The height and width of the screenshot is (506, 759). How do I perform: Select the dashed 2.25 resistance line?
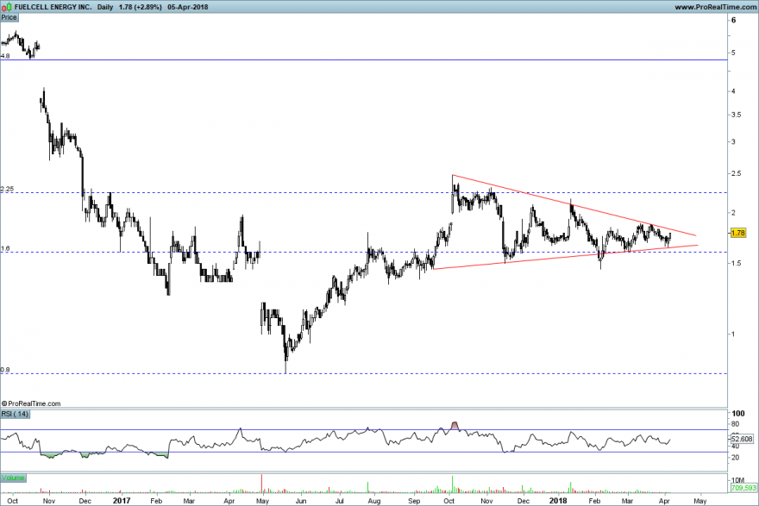pos(364,192)
